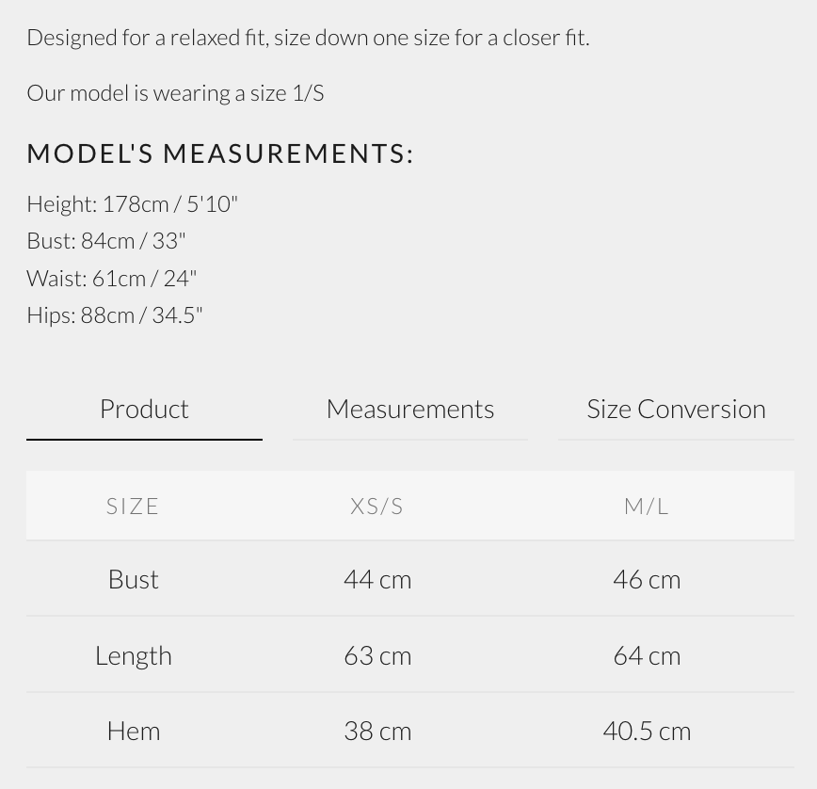Click the Waist 61cm measurement line
Viewport: 817px width, 789px height.
(111, 278)
